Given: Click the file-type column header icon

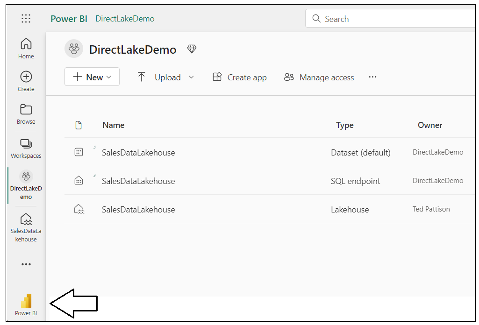Looking at the screenshot, I should [79, 125].
